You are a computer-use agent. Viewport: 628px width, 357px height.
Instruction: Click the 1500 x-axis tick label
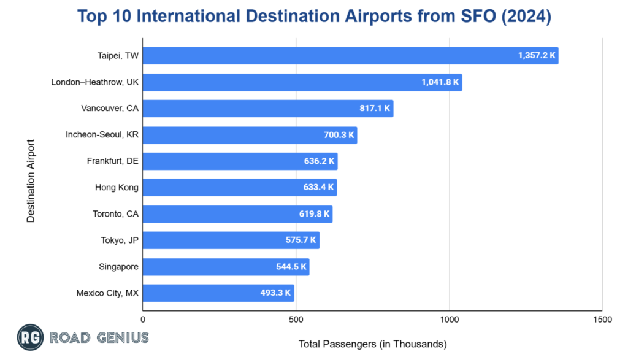[x=602, y=319]
